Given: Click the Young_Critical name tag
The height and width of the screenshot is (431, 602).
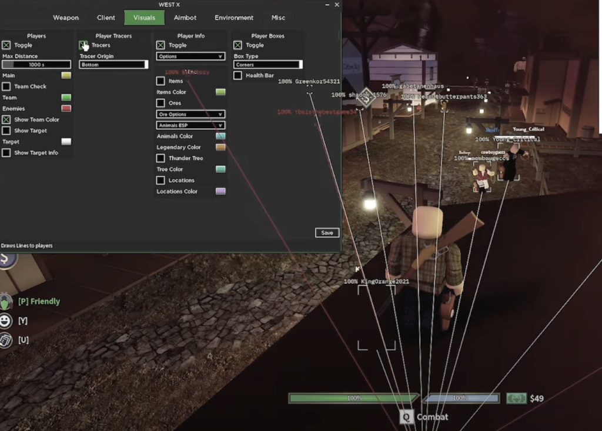Looking at the screenshot, I should [x=529, y=129].
